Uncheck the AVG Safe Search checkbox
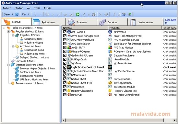 pos(65,44)
